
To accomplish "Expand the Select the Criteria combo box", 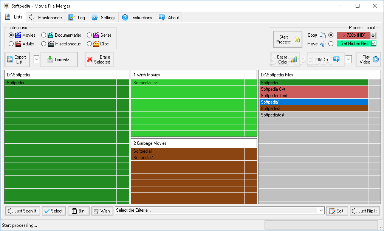I will point(321,211).
